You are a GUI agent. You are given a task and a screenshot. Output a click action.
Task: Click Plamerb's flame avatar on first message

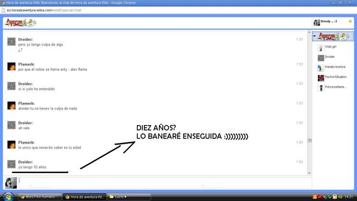(x=11, y=66)
